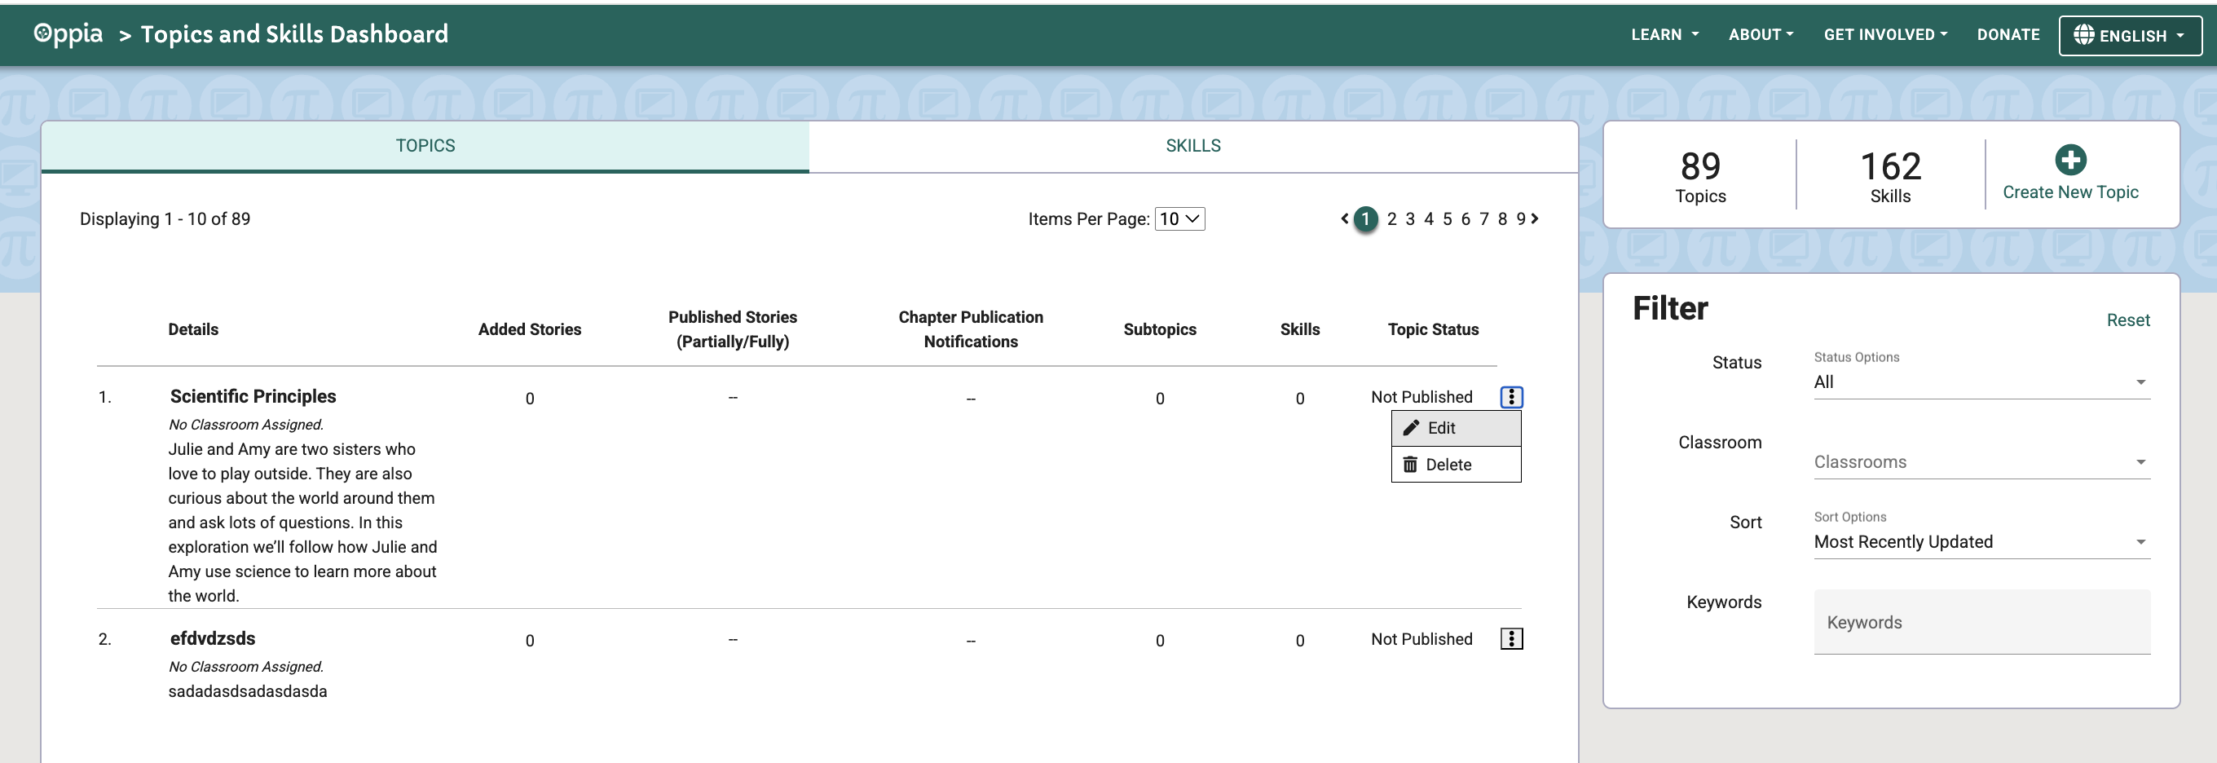2217x763 pixels.
Task: Click the Published Stories column header
Action: point(733,329)
